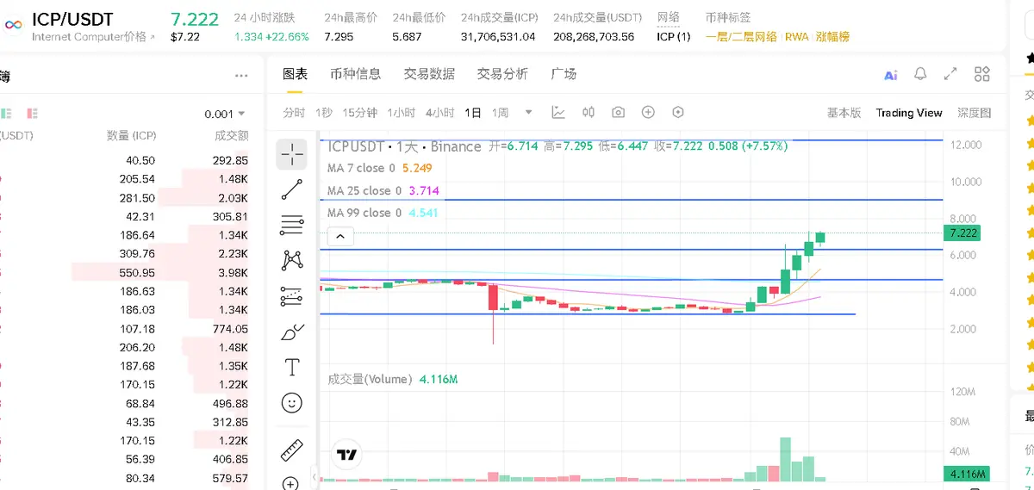Open the order book more options menu
Image resolution: width=1034 pixels, height=490 pixels.
(241, 77)
